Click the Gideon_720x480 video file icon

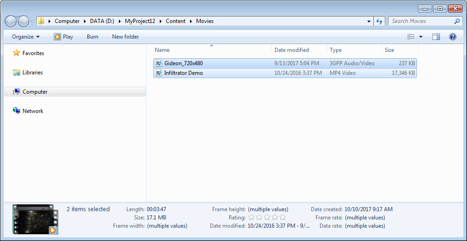[159, 63]
